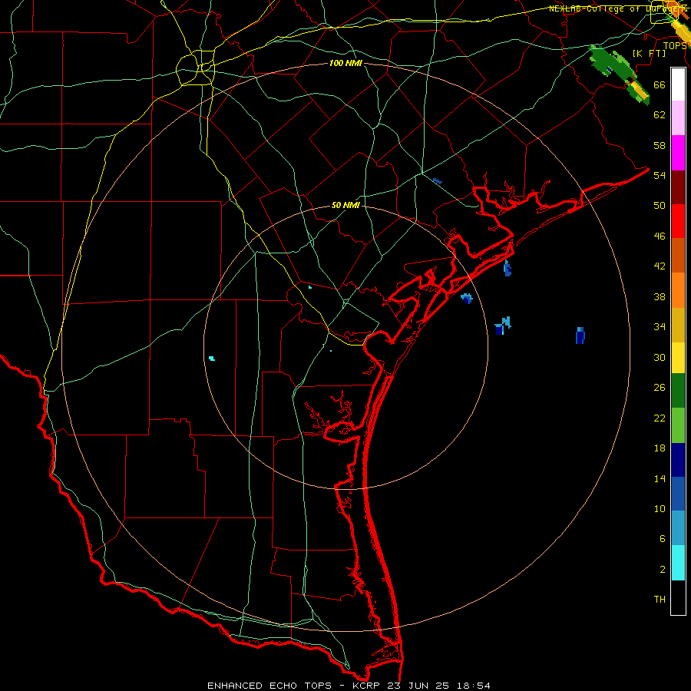This screenshot has width=691, height=691.
Task: Click the "46" scale value
Action: 660,236
